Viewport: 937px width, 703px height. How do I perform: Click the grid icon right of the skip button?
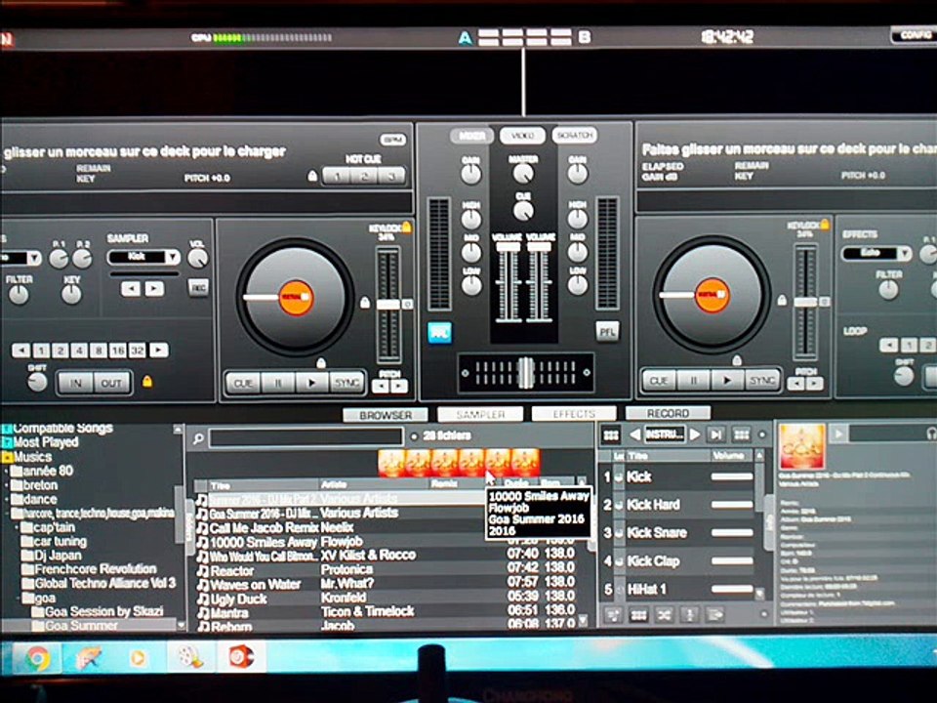(x=742, y=434)
